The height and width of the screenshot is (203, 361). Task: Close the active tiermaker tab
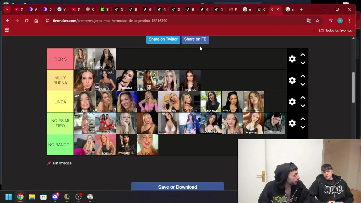[x=278, y=9]
